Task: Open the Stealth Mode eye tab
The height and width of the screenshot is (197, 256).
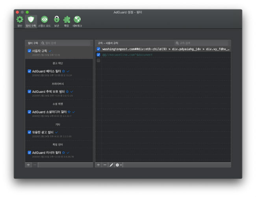Action: click(44, 21)
